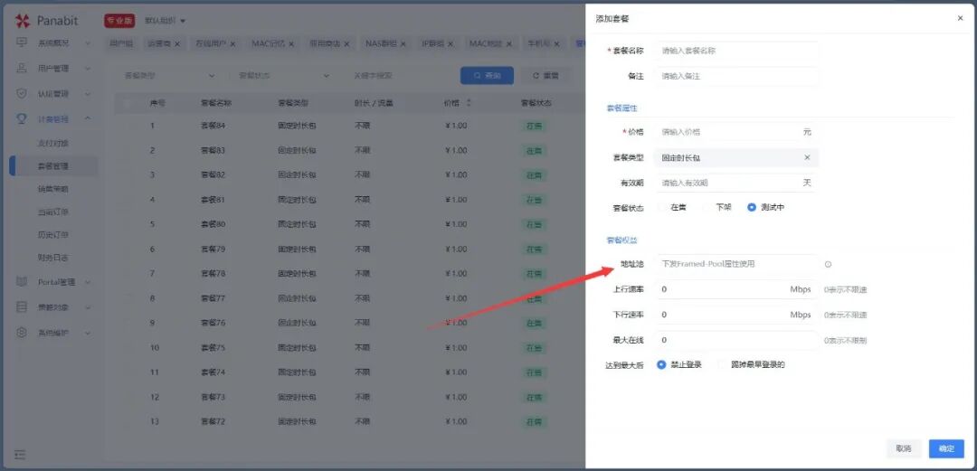Switch to the NAS群组 tab
Viewport: 977px width, 471px height.
[x=382, y=43]
